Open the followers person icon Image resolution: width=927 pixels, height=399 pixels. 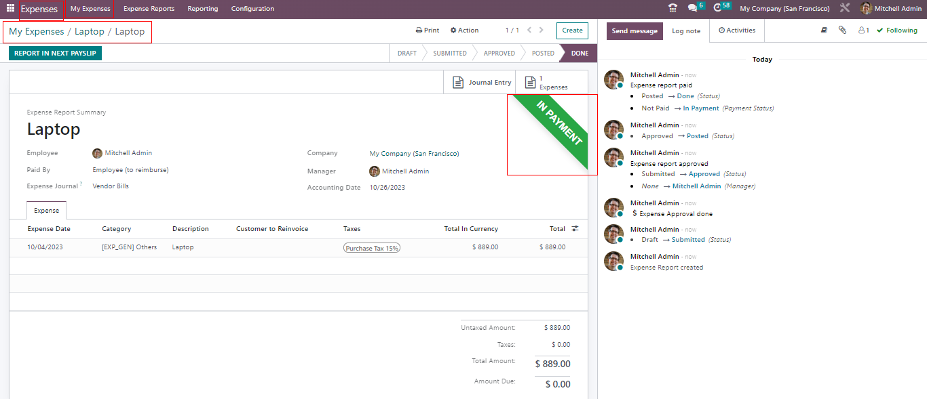(x=863, y=30)
